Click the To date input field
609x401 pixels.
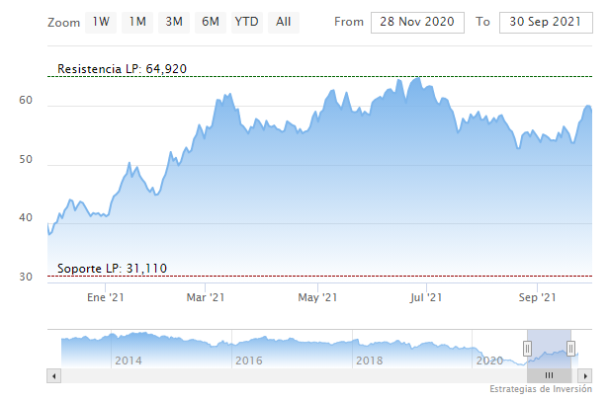[544, 21]
